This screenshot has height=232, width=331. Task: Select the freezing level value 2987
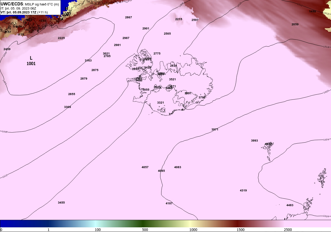coord(126,38)
